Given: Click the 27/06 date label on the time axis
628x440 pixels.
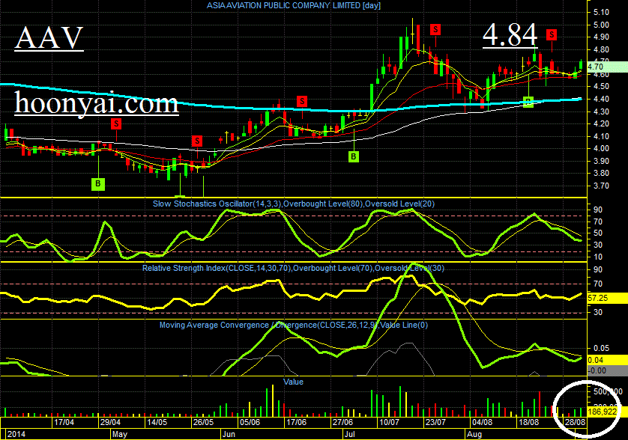Looking at the screenshot, I should pos(342,422).
